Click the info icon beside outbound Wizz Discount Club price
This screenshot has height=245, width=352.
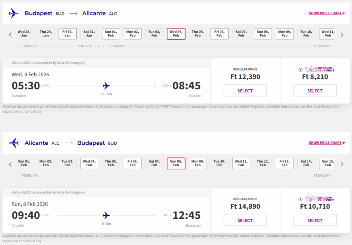[x=301, y=69]
